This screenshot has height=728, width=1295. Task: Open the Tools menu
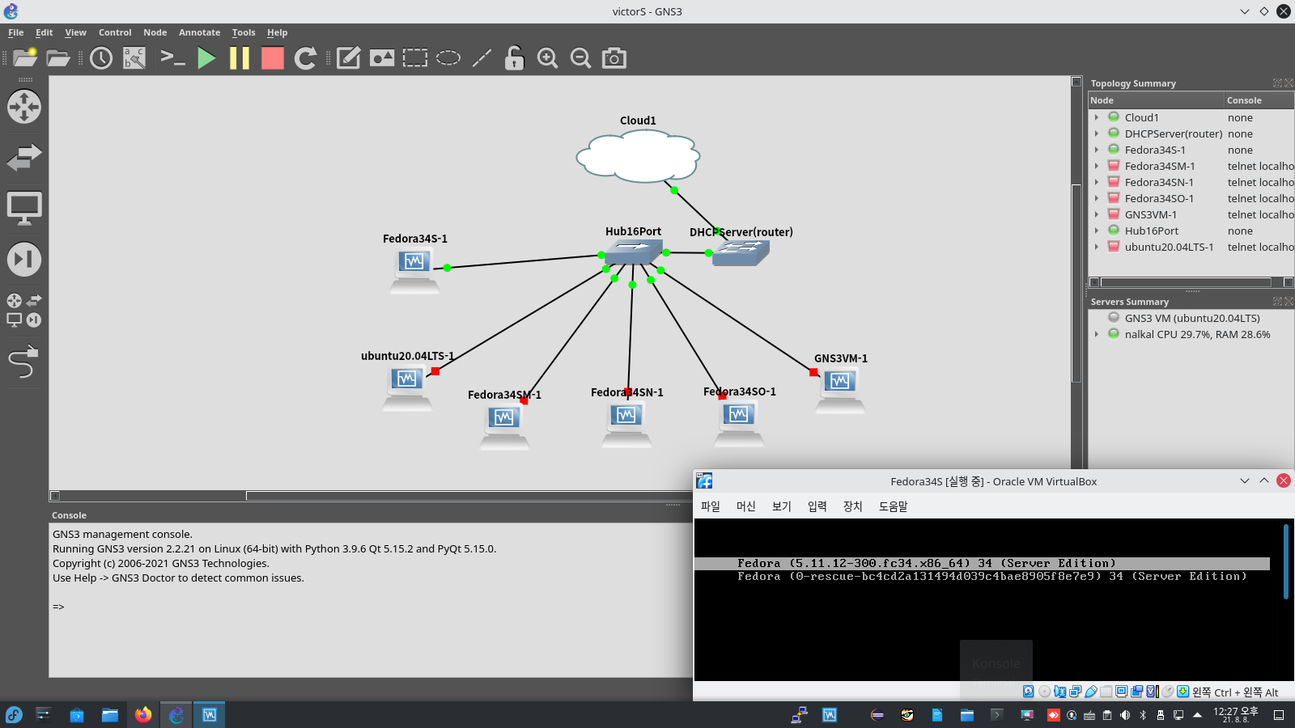[x=244, y=32]
